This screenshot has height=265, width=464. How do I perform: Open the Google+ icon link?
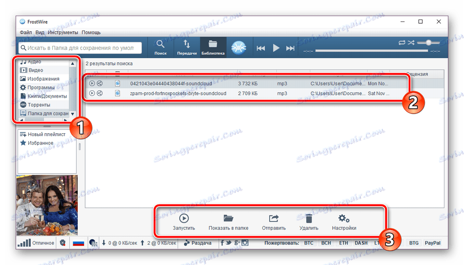pos(237,243)
